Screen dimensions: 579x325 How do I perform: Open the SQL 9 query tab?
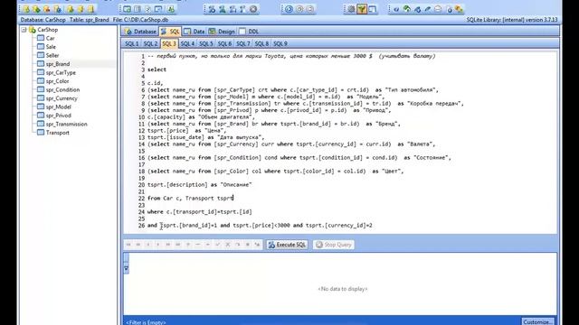pyautogui.click(x=280, y=43)
